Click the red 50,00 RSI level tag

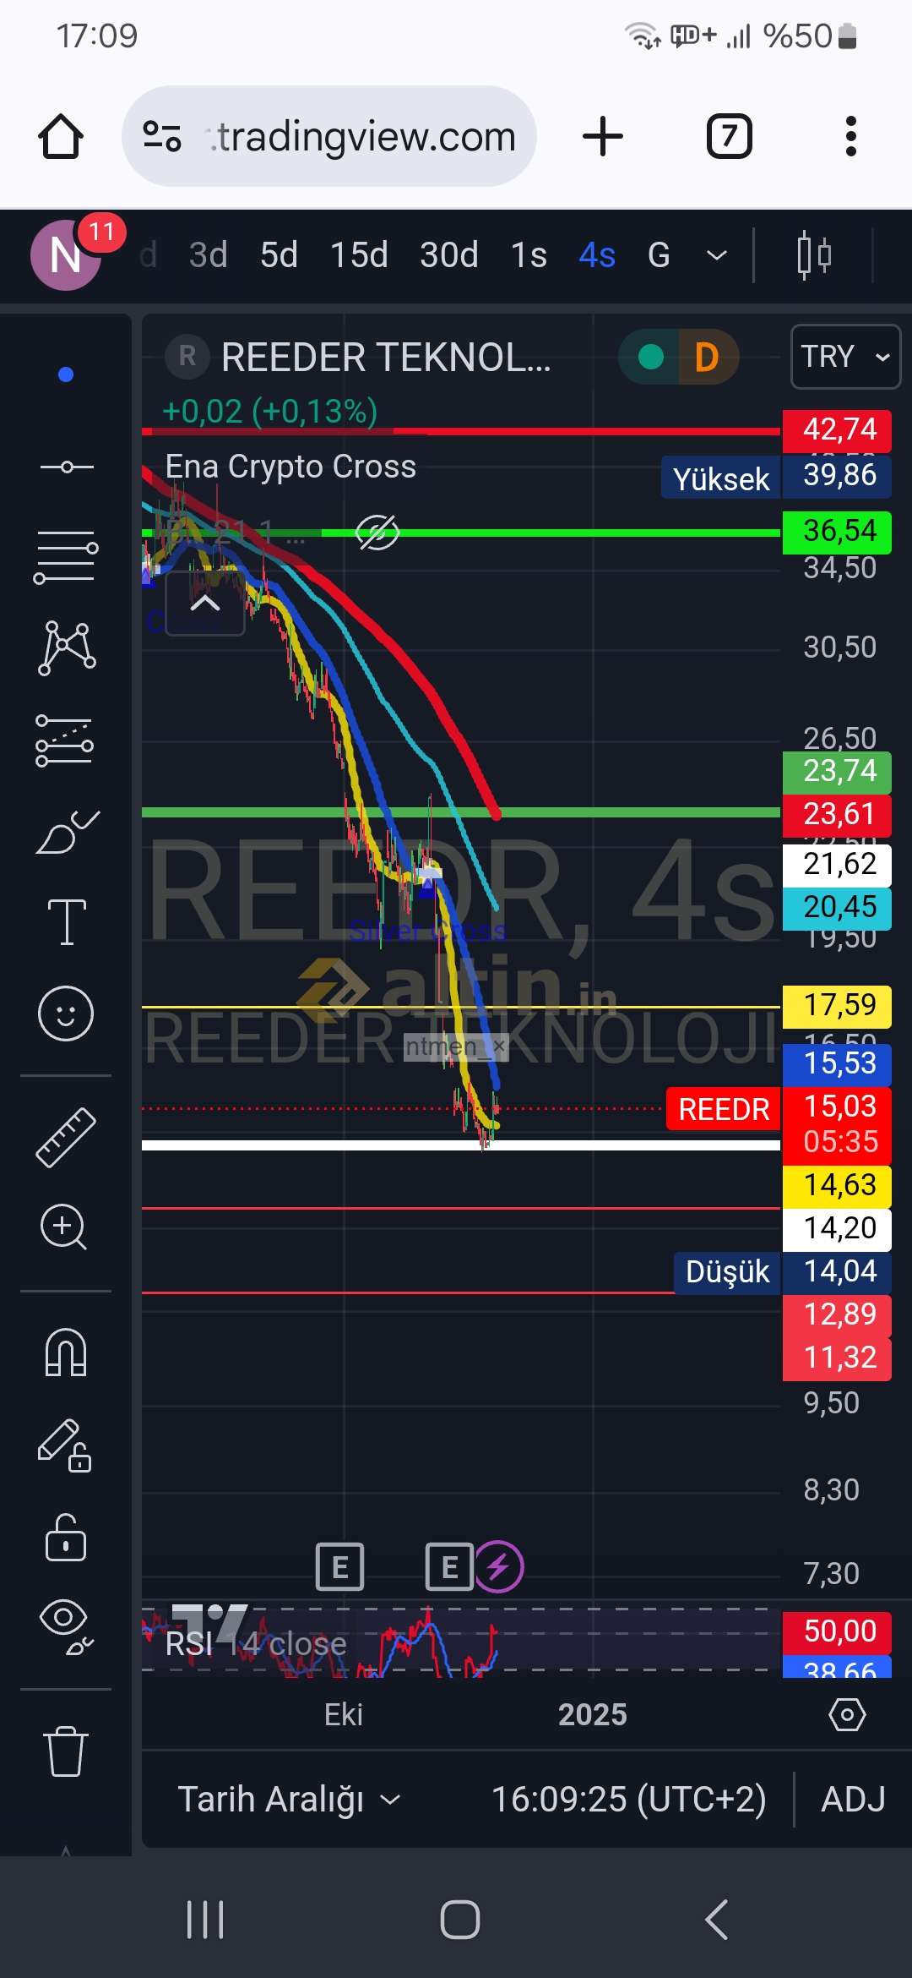(x=837, y=1632)
